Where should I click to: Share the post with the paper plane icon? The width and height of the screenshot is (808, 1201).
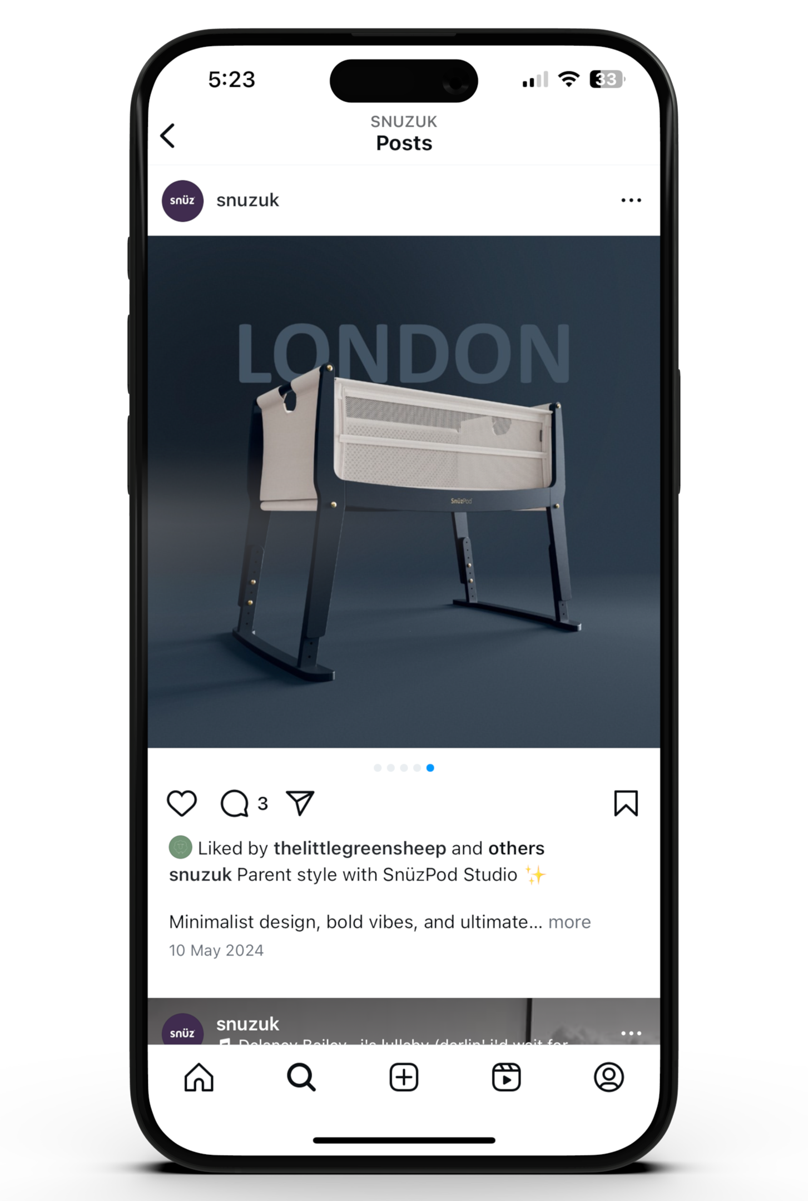pos(300,803)
